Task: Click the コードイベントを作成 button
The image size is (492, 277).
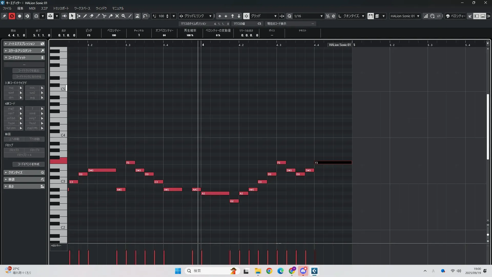Action: click(28, 164)
